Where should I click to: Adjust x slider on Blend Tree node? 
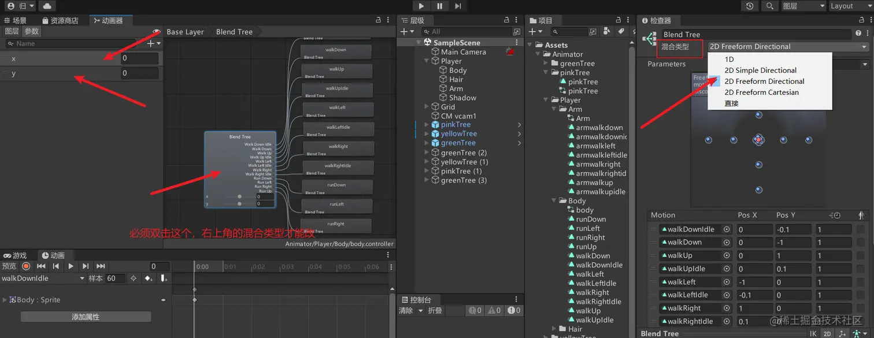pyautogui.click(x=239, y=196)
